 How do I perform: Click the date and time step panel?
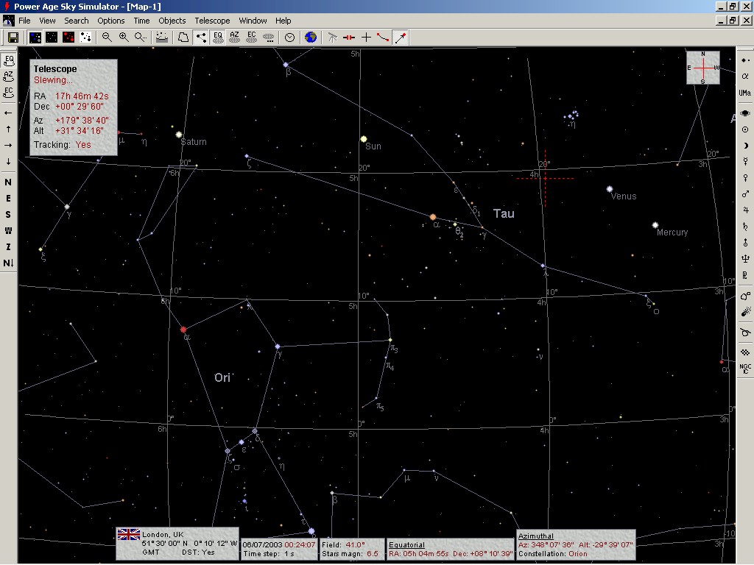pos(279,549)
